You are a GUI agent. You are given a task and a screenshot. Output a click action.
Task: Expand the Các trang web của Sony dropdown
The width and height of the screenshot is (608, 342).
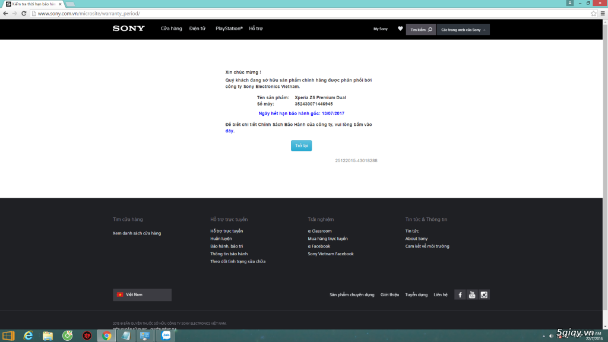coord(463,30)
